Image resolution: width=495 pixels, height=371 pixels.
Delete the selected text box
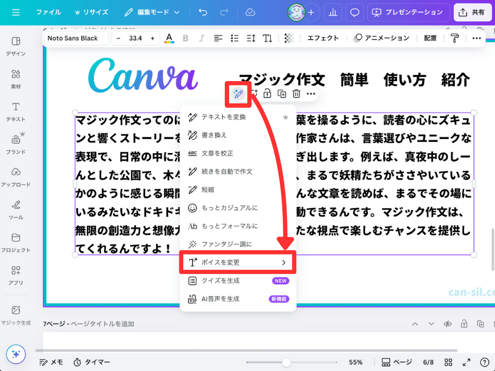point(296,94)
